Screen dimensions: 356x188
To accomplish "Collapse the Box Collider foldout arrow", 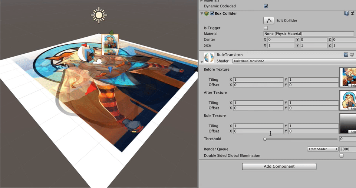I will pyautogui.click(x=202, y=14).
